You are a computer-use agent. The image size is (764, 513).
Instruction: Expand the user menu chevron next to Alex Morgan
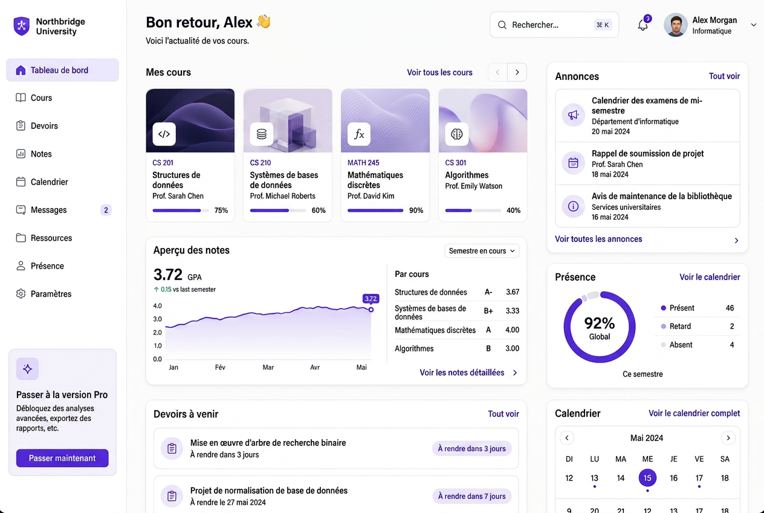click(753, 25)
